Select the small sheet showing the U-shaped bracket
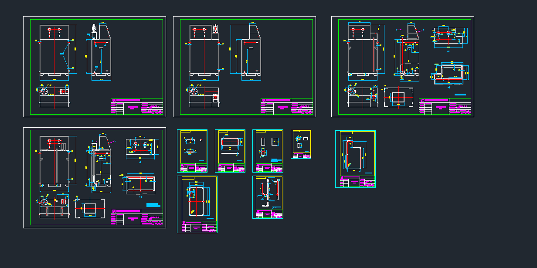Image resolution: width=537 pixels, height=268 pixels. (x=268, y=197)
